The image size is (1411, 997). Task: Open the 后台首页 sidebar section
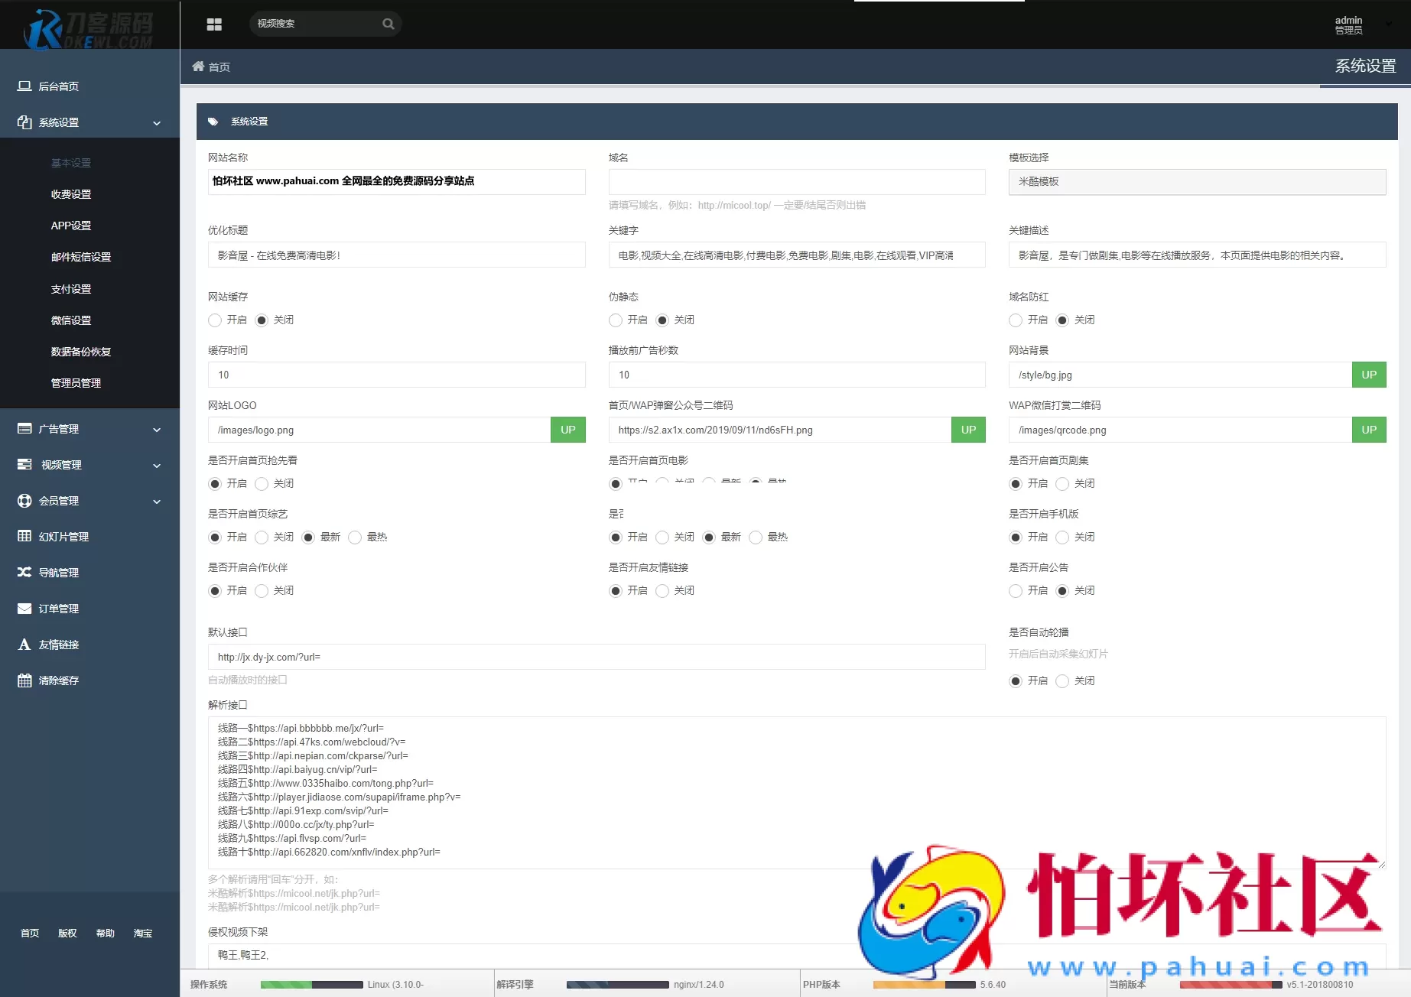tap(59, 86)
